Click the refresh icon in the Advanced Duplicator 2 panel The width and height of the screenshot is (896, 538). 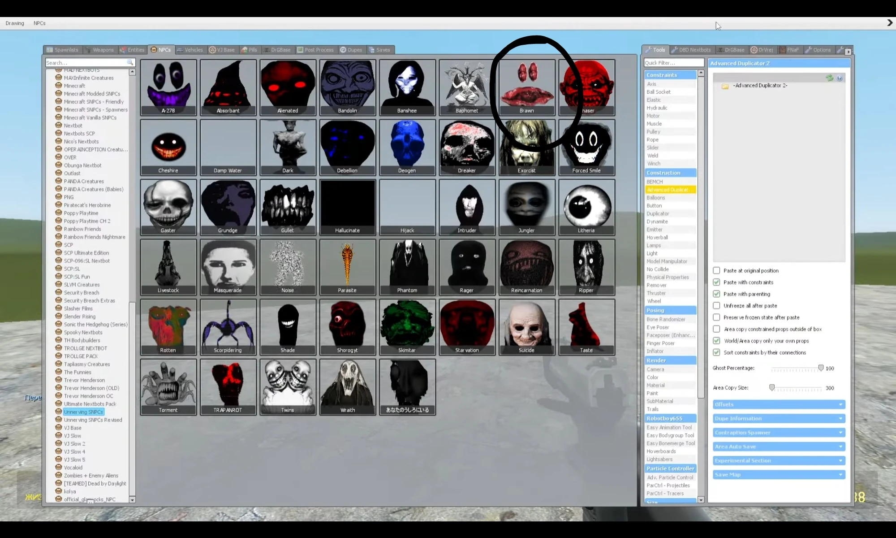(829, 78)
